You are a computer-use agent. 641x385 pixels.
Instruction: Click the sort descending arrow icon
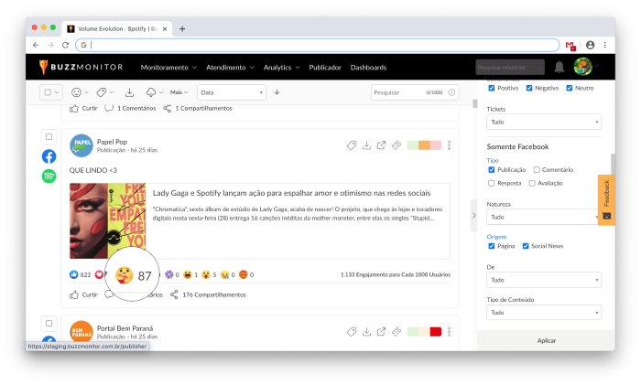point(277,92)
